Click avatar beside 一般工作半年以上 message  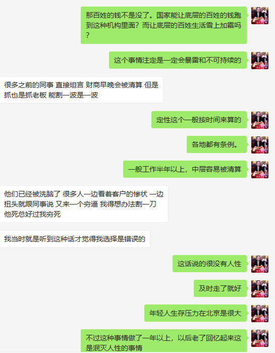[260, 170]
